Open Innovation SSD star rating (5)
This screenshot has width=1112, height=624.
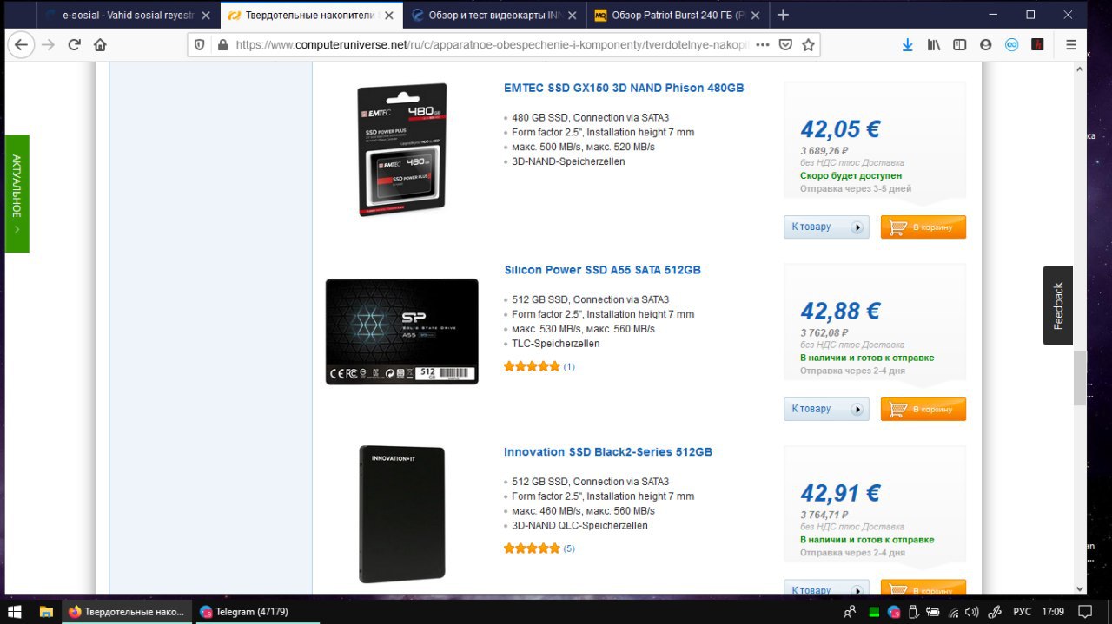click(x=539, y=548)
